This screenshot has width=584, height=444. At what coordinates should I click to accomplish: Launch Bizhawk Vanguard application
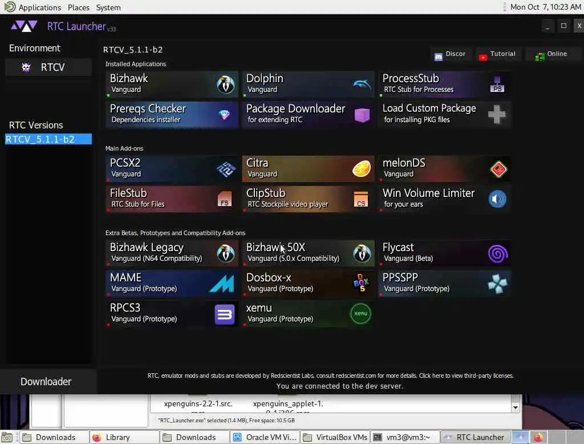click(x=172, y=84)
